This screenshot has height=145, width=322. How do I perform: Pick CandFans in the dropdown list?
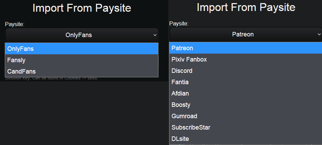pos(82,71)
